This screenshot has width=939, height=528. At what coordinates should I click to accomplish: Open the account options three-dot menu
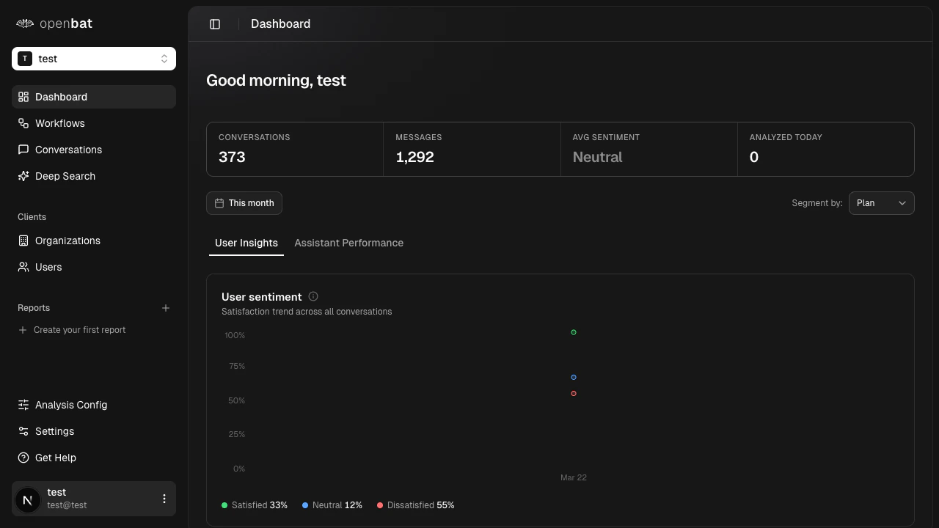[x=164, y=499]
